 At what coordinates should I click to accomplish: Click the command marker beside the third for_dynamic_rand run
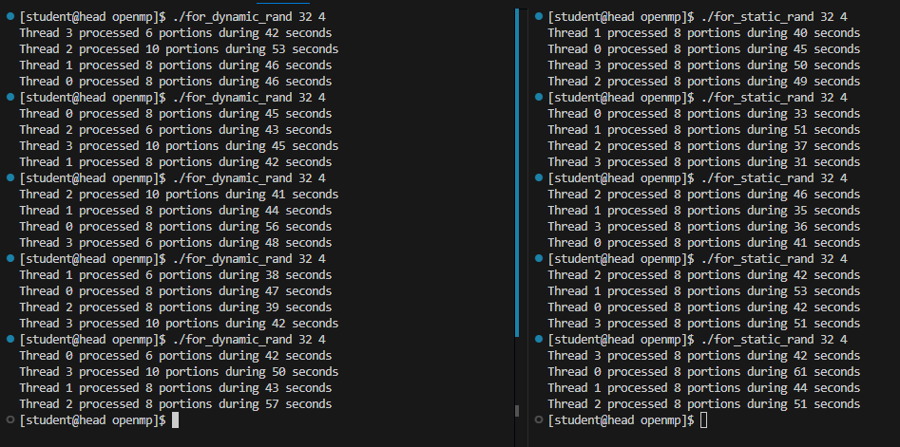point(10,178)
